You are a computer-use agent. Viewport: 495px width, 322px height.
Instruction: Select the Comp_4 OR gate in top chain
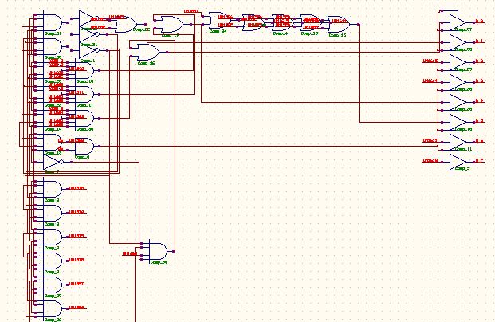pyautogui.click(x=283, y=23)
